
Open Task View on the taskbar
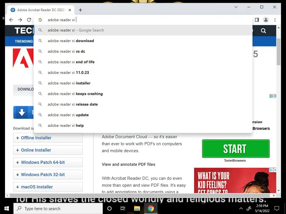tap(123, 208)
